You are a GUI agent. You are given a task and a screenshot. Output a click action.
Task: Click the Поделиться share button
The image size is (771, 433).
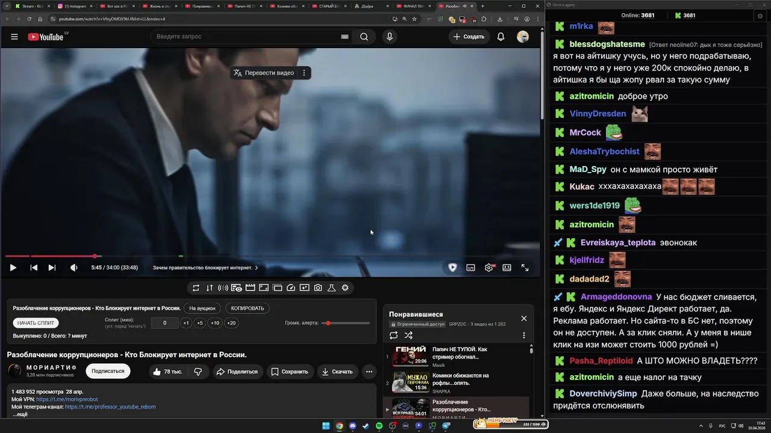[237, 372]
